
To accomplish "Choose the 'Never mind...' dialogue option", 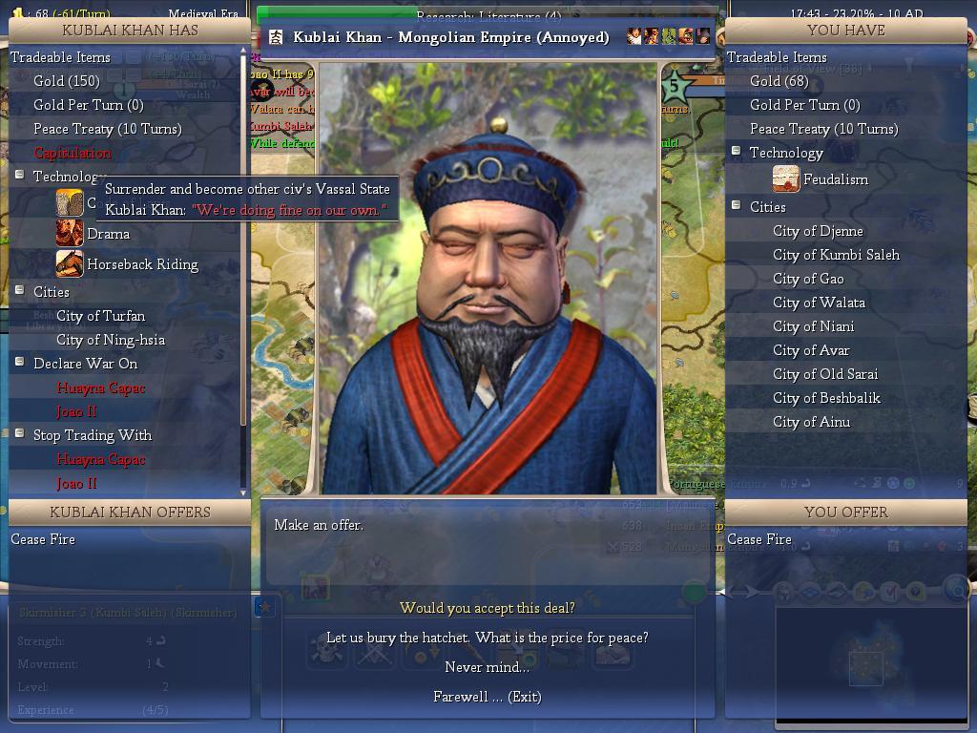I will coord(488,667).
